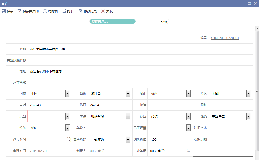Click the 数据完成度 progress bar

129,22
